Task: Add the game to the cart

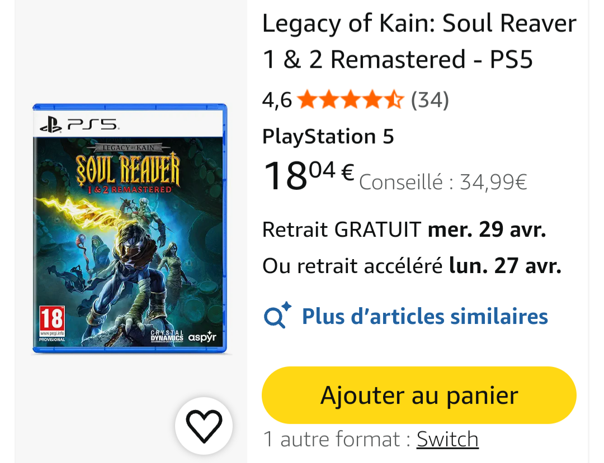Action: click(x=419, y=395)
